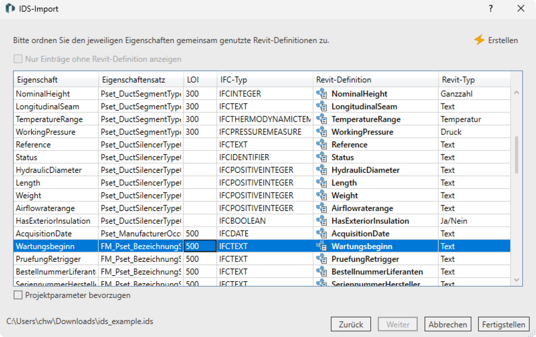This screenshot has height=337, width=536.
Task: Sort by the Eigenschaftensatz column header
Action: [x=141, y=80]
